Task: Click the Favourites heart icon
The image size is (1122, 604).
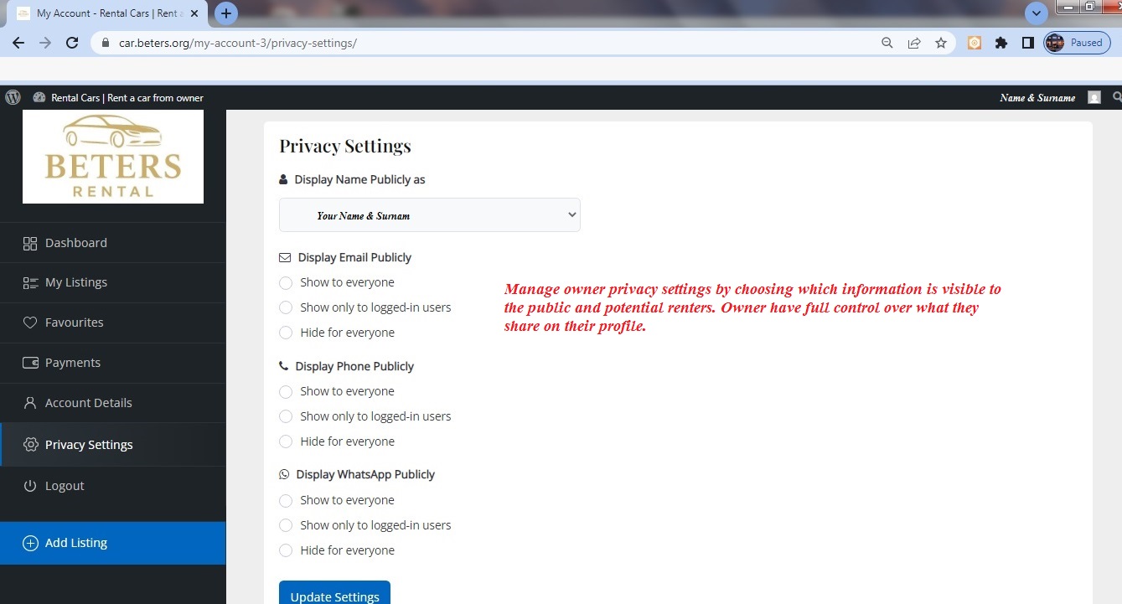Action: tap(30, 323)
